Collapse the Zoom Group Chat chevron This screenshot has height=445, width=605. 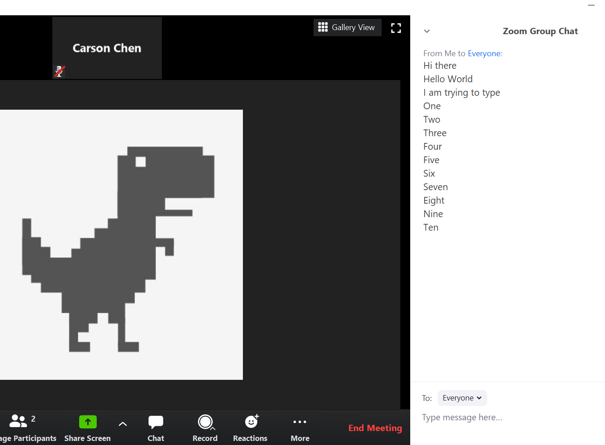(427, 31)
